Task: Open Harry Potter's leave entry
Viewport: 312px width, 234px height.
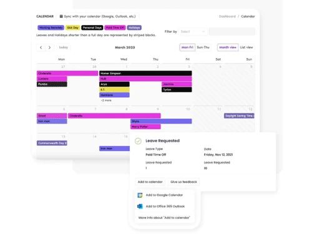Action: (x=145, y=127)
